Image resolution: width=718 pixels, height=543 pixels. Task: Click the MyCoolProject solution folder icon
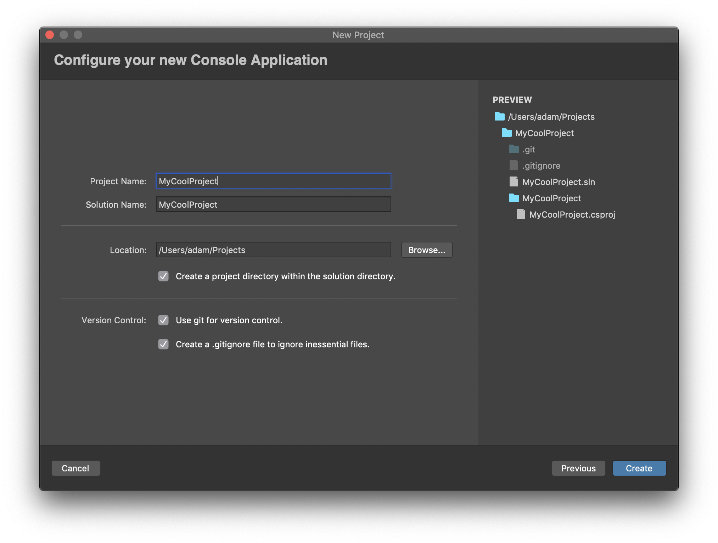coord(507,133)
